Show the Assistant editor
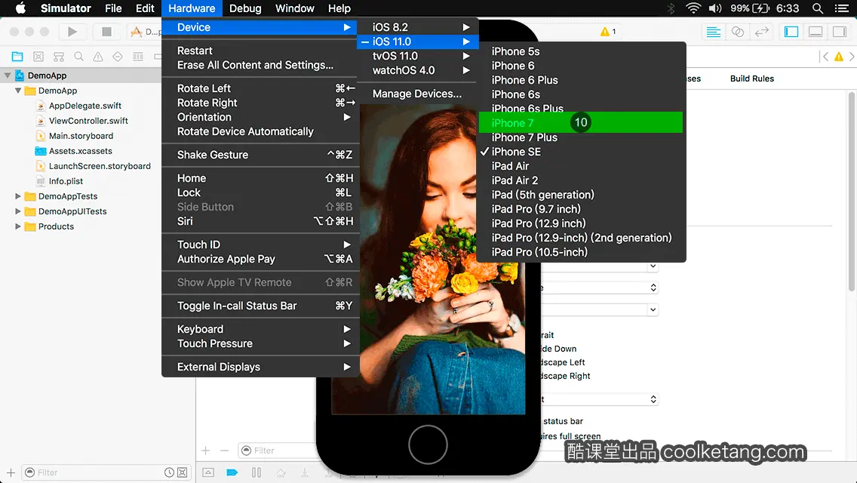Image resolution: width=857 pixels, height=483 pixels. [x=737, y=32]
